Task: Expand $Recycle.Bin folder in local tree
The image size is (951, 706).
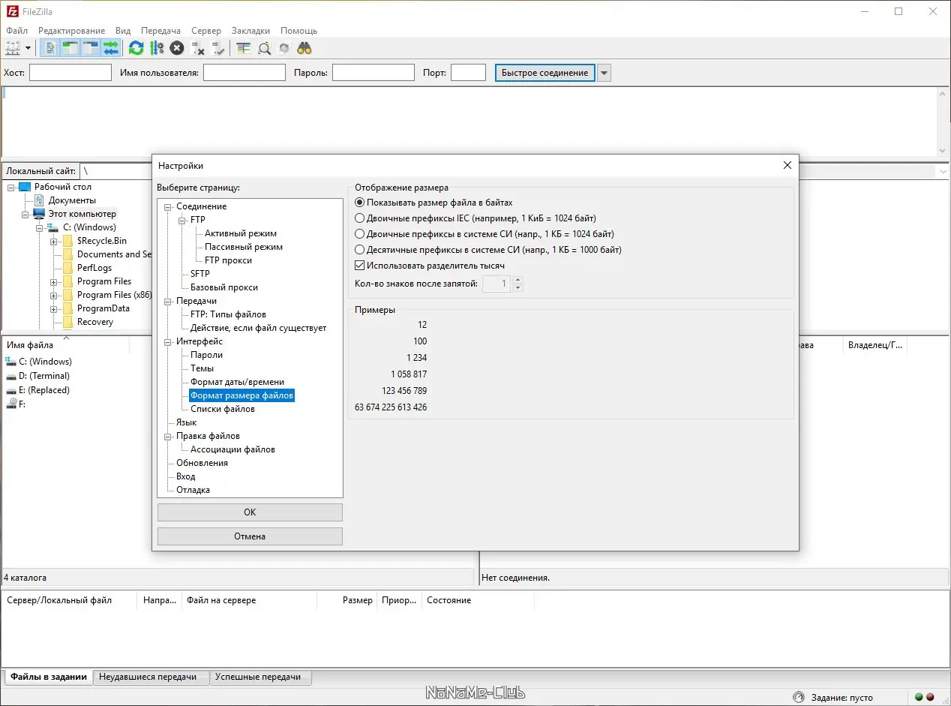Action: pyautogui.click(x=54, y=242)
